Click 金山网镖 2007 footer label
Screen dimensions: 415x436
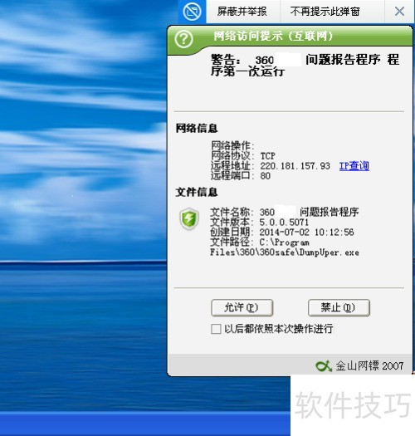[x=369, y=366]
